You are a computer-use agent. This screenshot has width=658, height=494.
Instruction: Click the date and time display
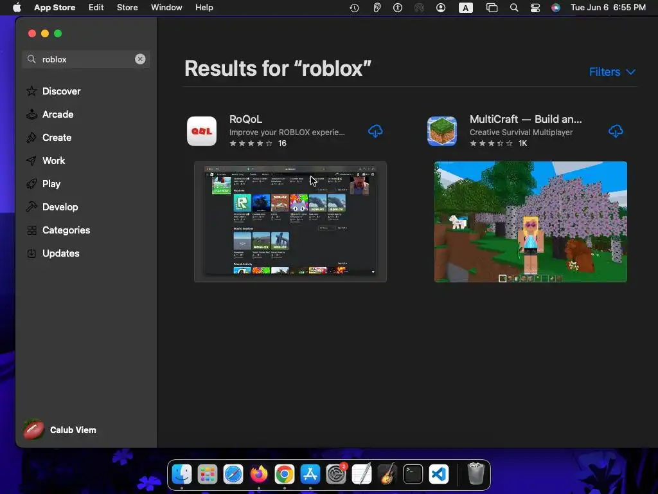(608, 8)
